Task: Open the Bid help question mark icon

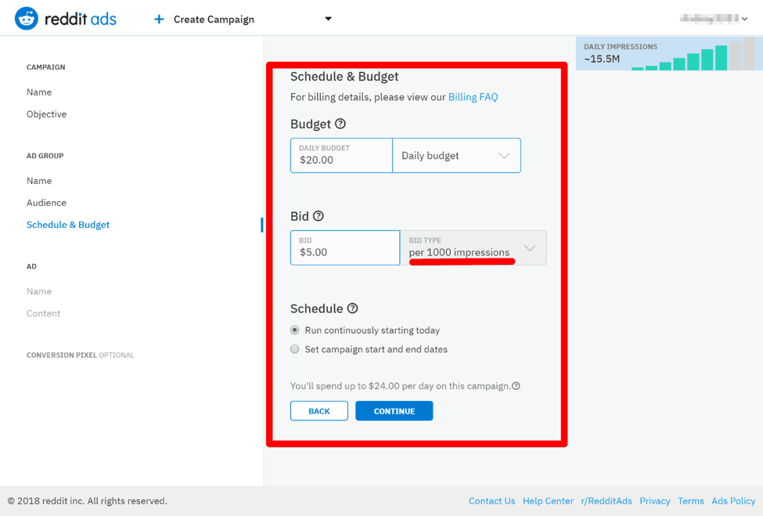Action: [x=319, y=216]
